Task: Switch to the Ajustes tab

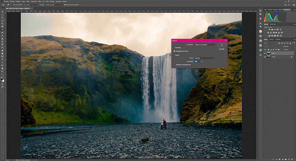Action: [266, 24]
